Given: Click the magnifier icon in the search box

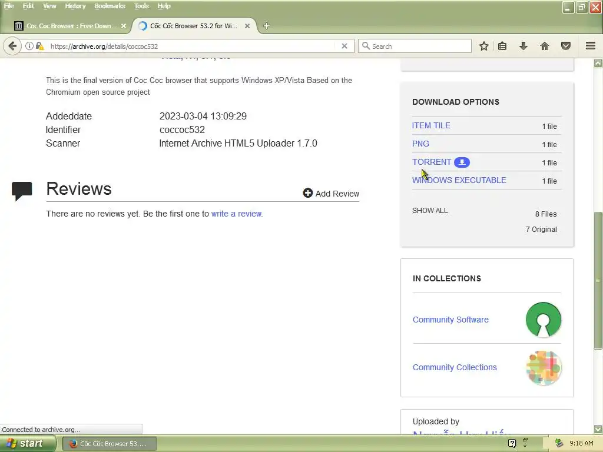Looking at the screenshot, I should click(366, 46).
